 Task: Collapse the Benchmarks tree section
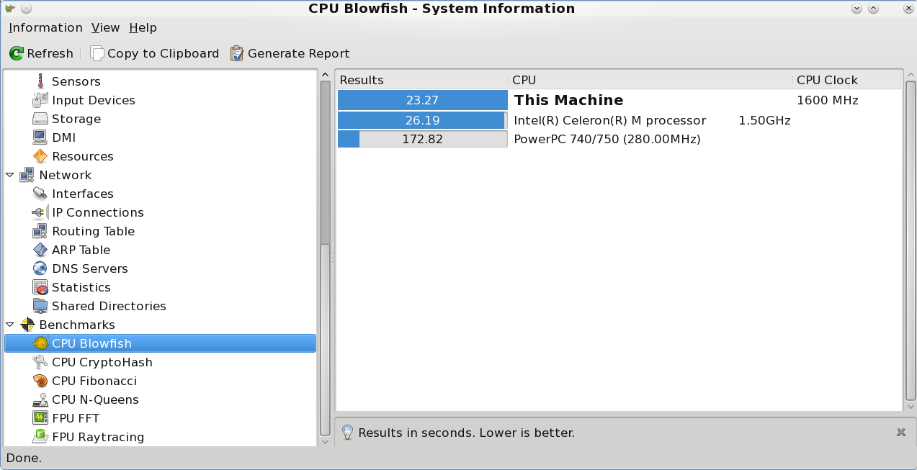pyautogui.click(x=10, y=325)
